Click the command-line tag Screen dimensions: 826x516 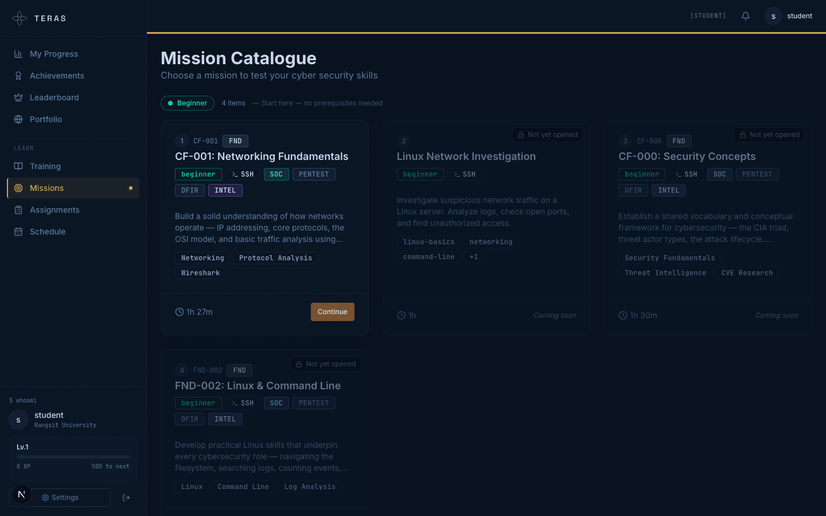tap(428, 257)
